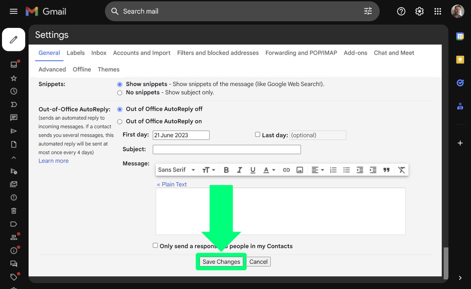471x289 pixels.
Task: Check the Last day checkbox
Action: point(257,134)
